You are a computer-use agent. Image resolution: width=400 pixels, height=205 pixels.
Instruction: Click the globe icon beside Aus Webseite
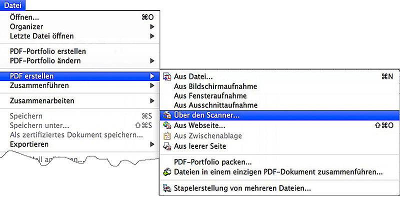(167, 125)
